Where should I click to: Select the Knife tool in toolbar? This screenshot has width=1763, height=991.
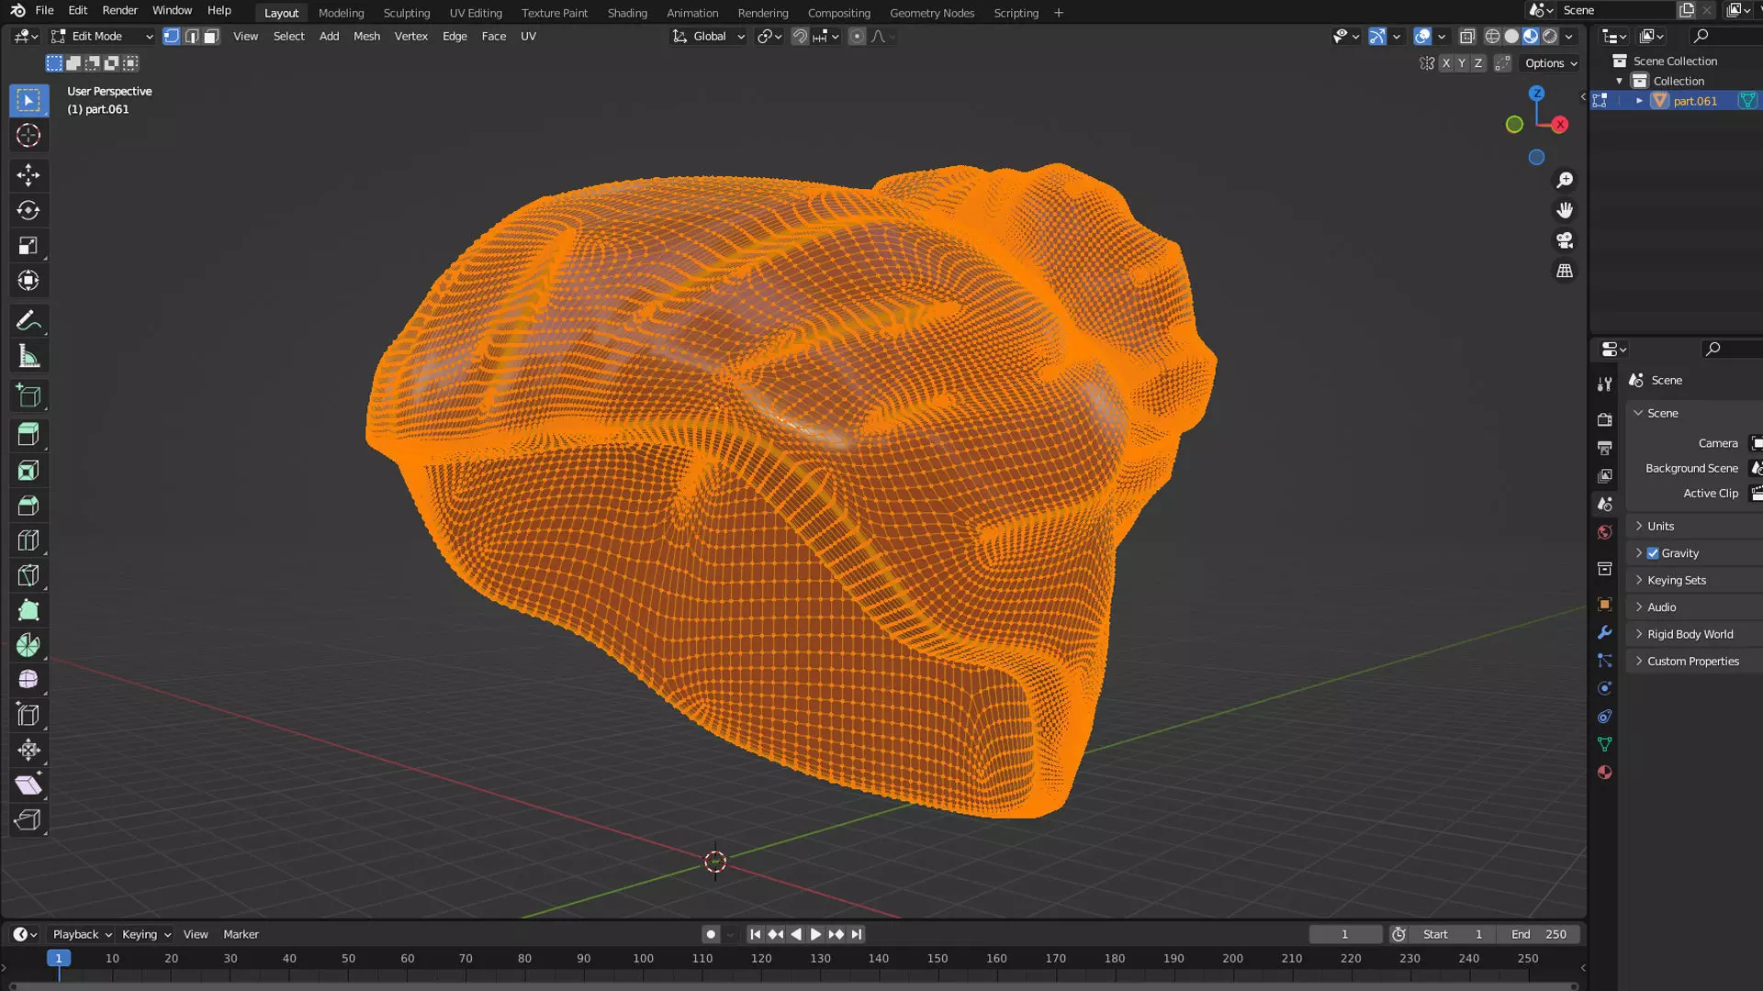[x=28, y=576]
